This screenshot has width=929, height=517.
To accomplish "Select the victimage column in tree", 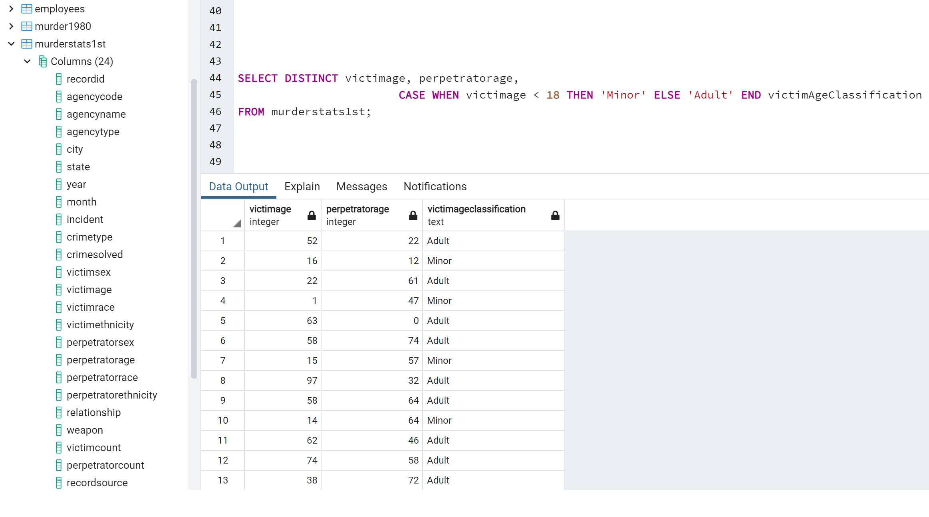I will (89, 290).
